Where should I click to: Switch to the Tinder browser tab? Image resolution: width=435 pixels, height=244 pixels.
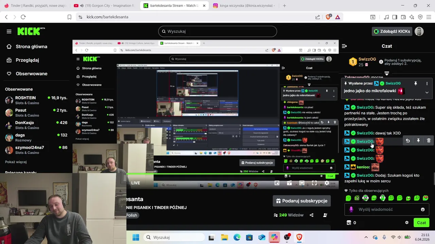(35, 5)
